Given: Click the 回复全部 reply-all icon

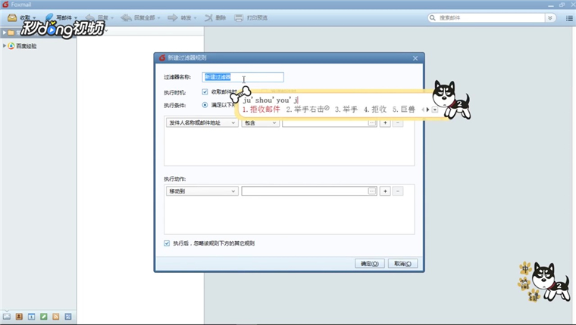Looking at the screenshot, I should coord(126,17).
